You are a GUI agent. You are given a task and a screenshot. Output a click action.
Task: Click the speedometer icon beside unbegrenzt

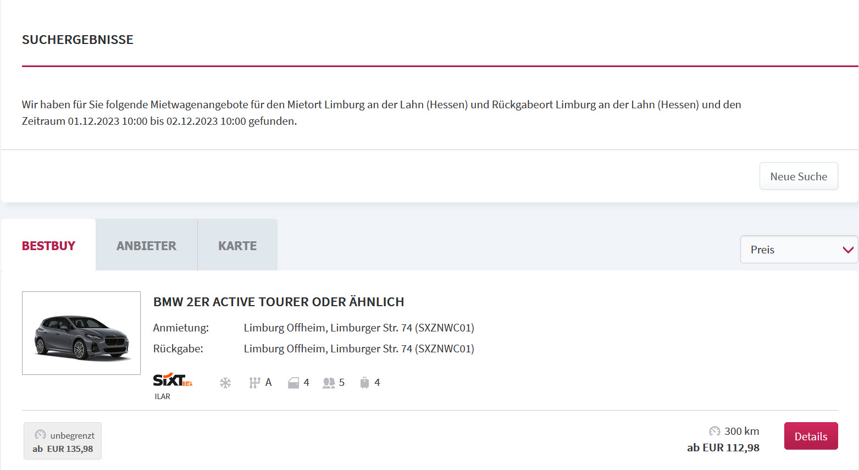tap(40, 435)
